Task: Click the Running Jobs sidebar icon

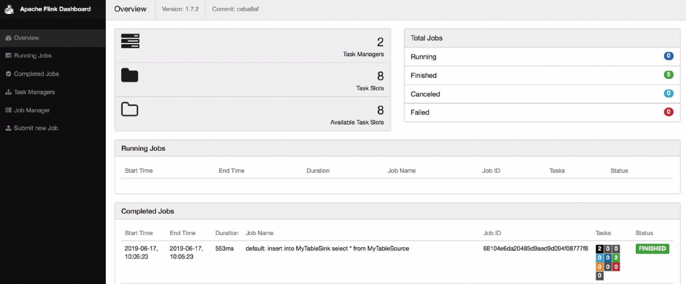Action: click(x=8, y=56)
